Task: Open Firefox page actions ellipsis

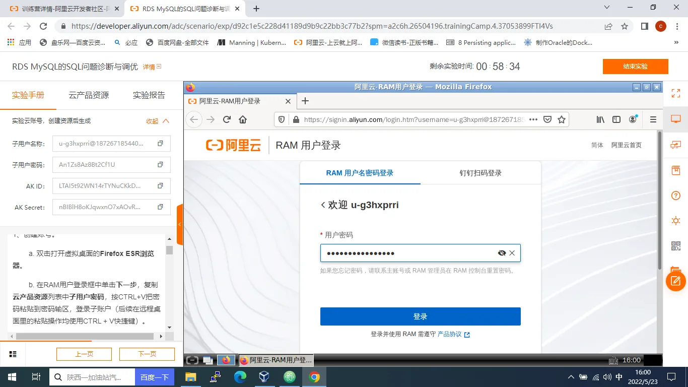Action: [533, 119]
